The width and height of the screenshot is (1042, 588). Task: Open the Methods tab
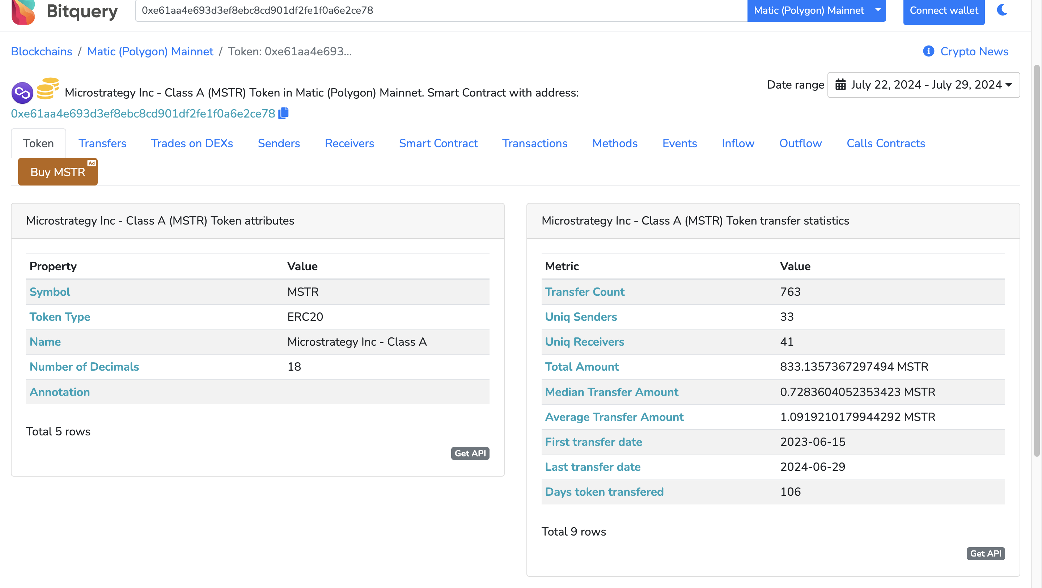click(x=615, y=143)
